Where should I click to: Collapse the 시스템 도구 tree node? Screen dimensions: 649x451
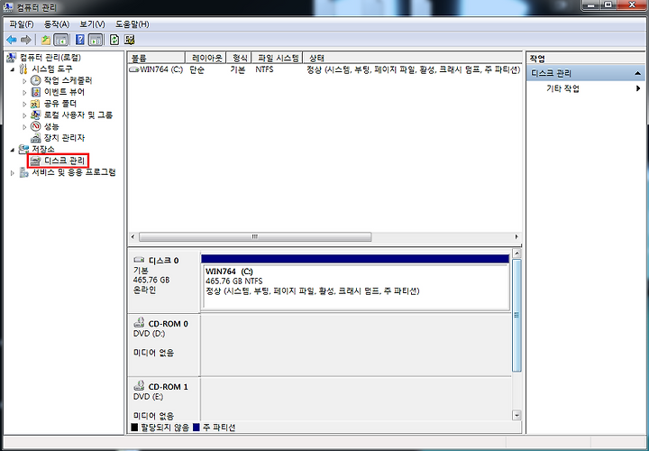coord(13,69)
